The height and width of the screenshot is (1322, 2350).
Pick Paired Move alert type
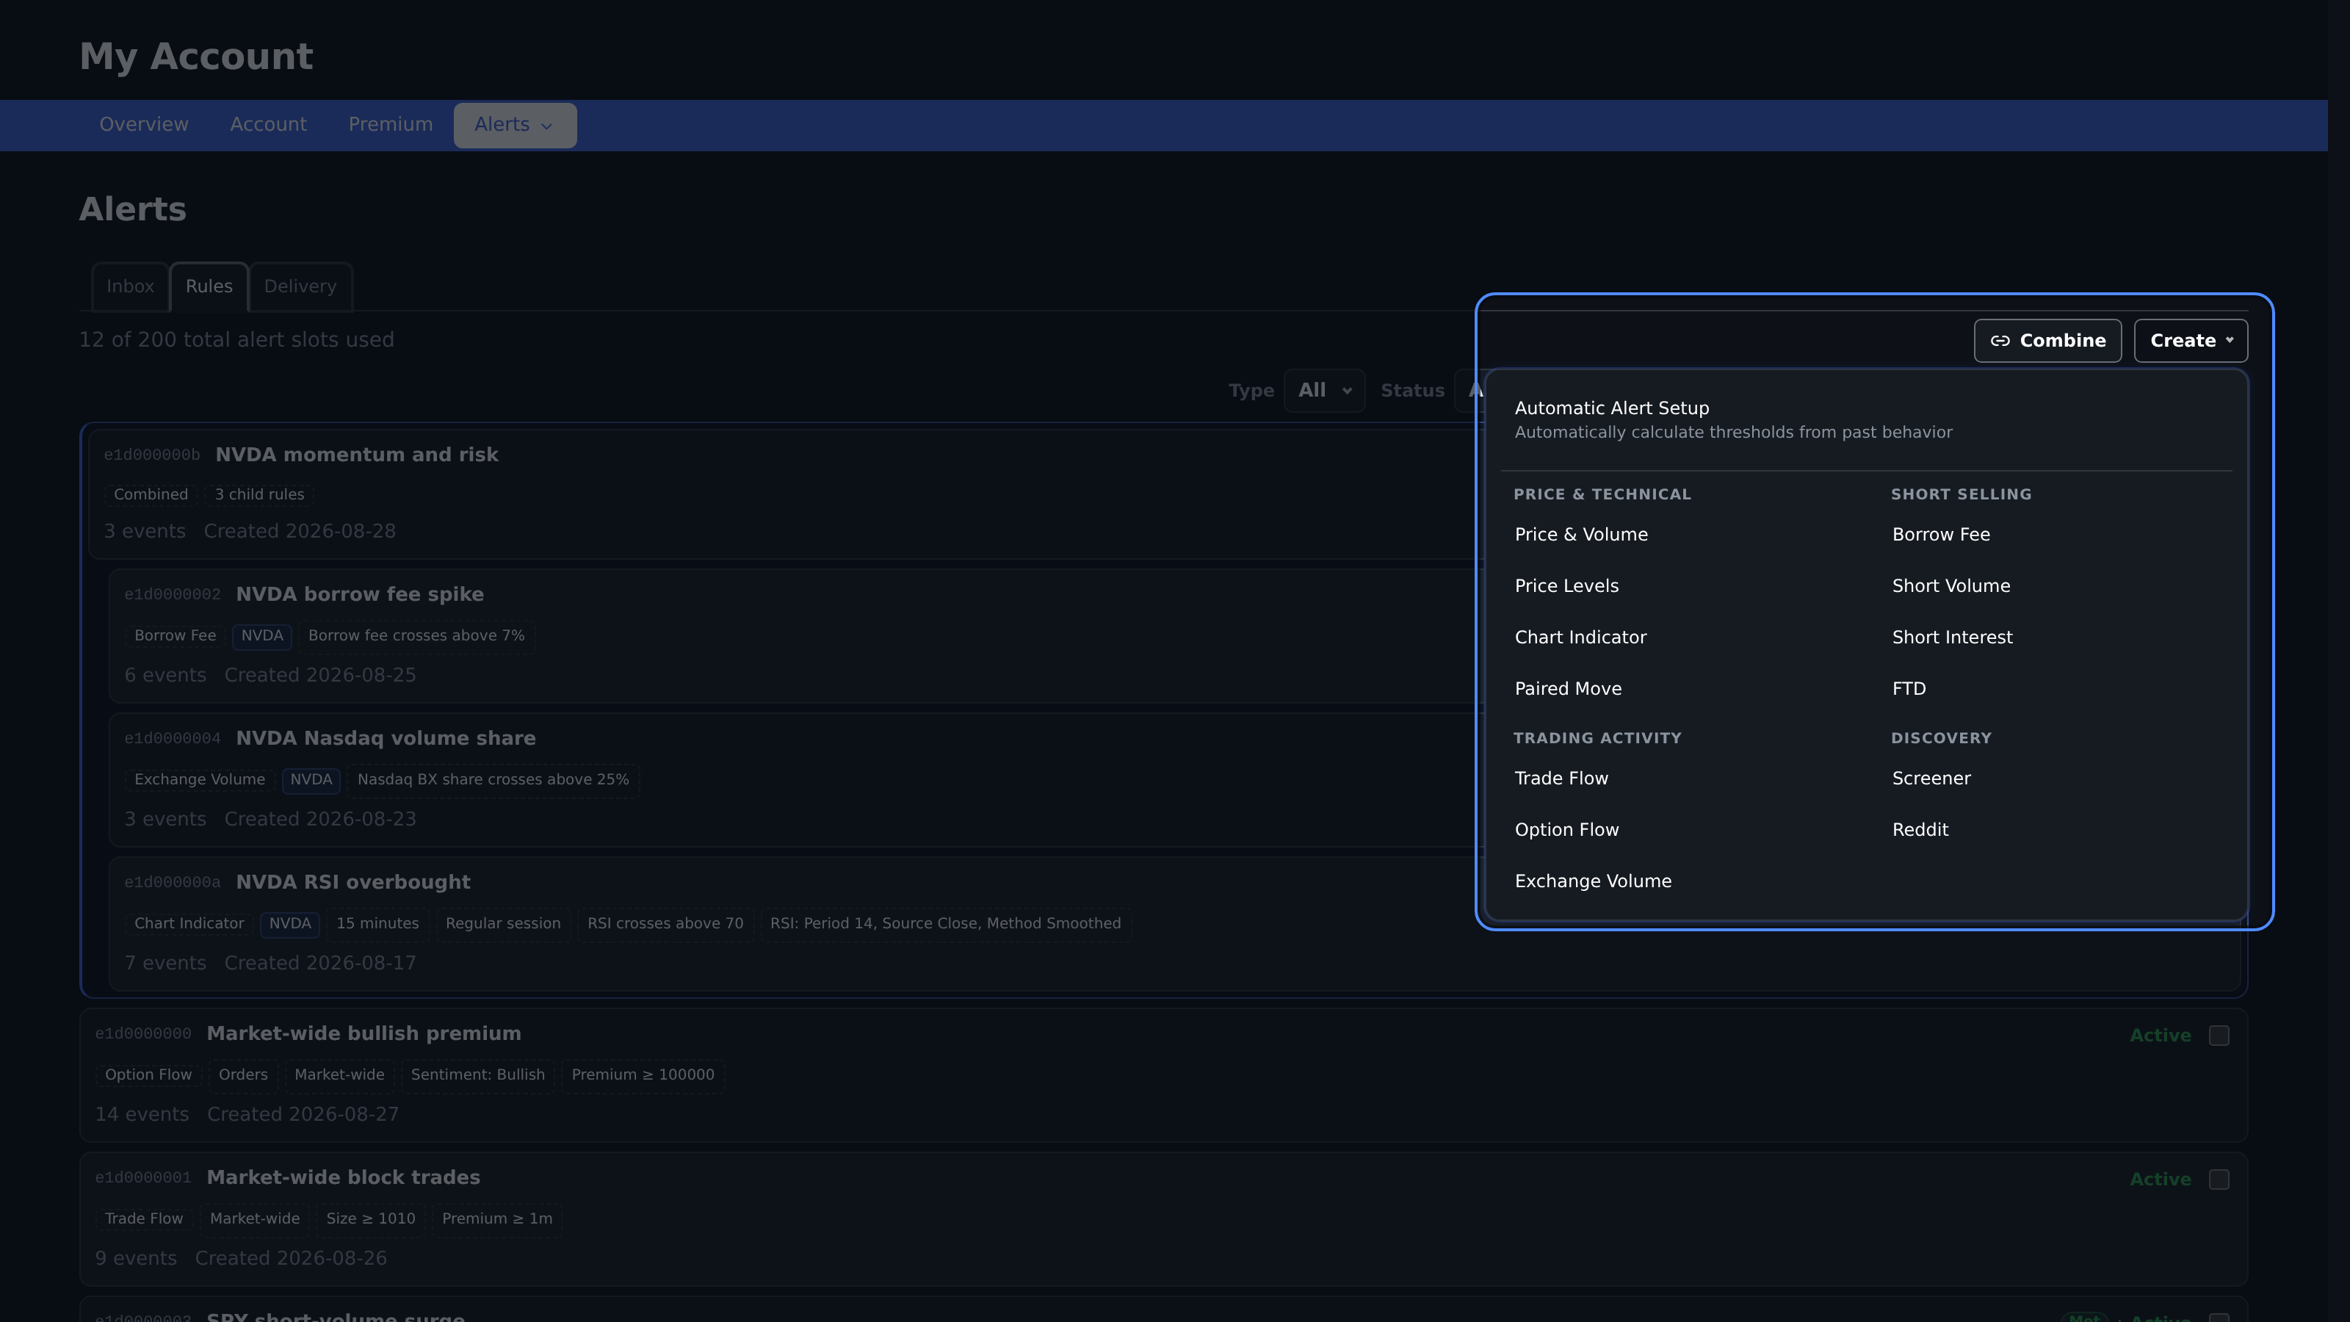(1568, 689)
